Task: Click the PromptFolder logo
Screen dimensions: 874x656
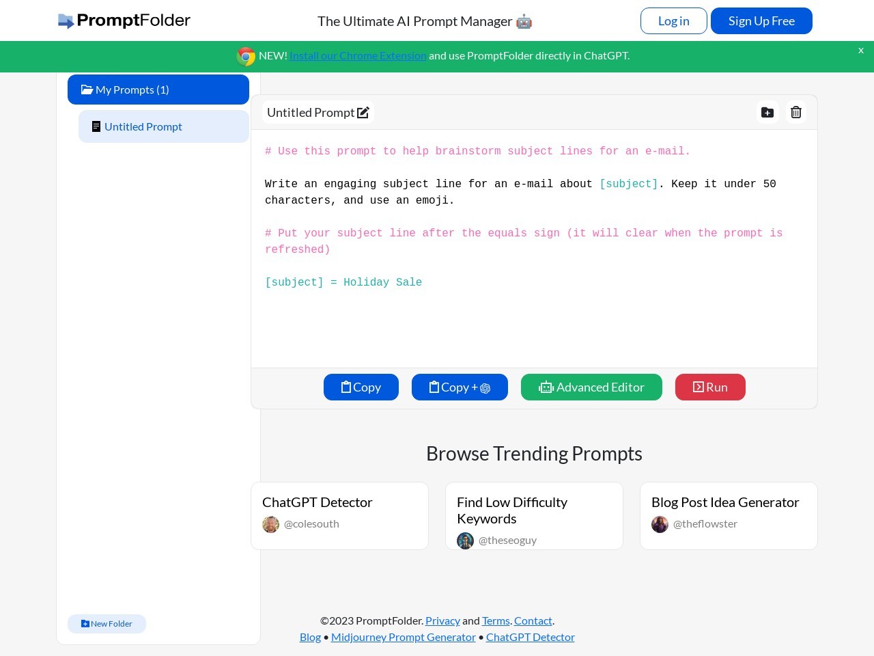Action: coord(124,20)
